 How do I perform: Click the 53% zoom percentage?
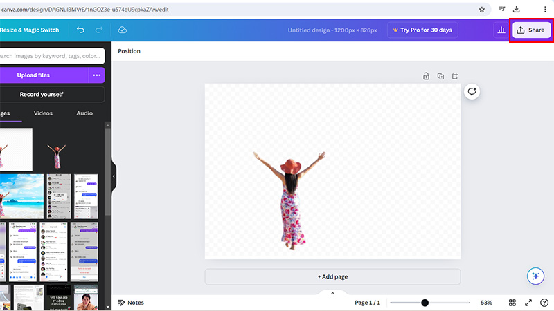point(487,303)
